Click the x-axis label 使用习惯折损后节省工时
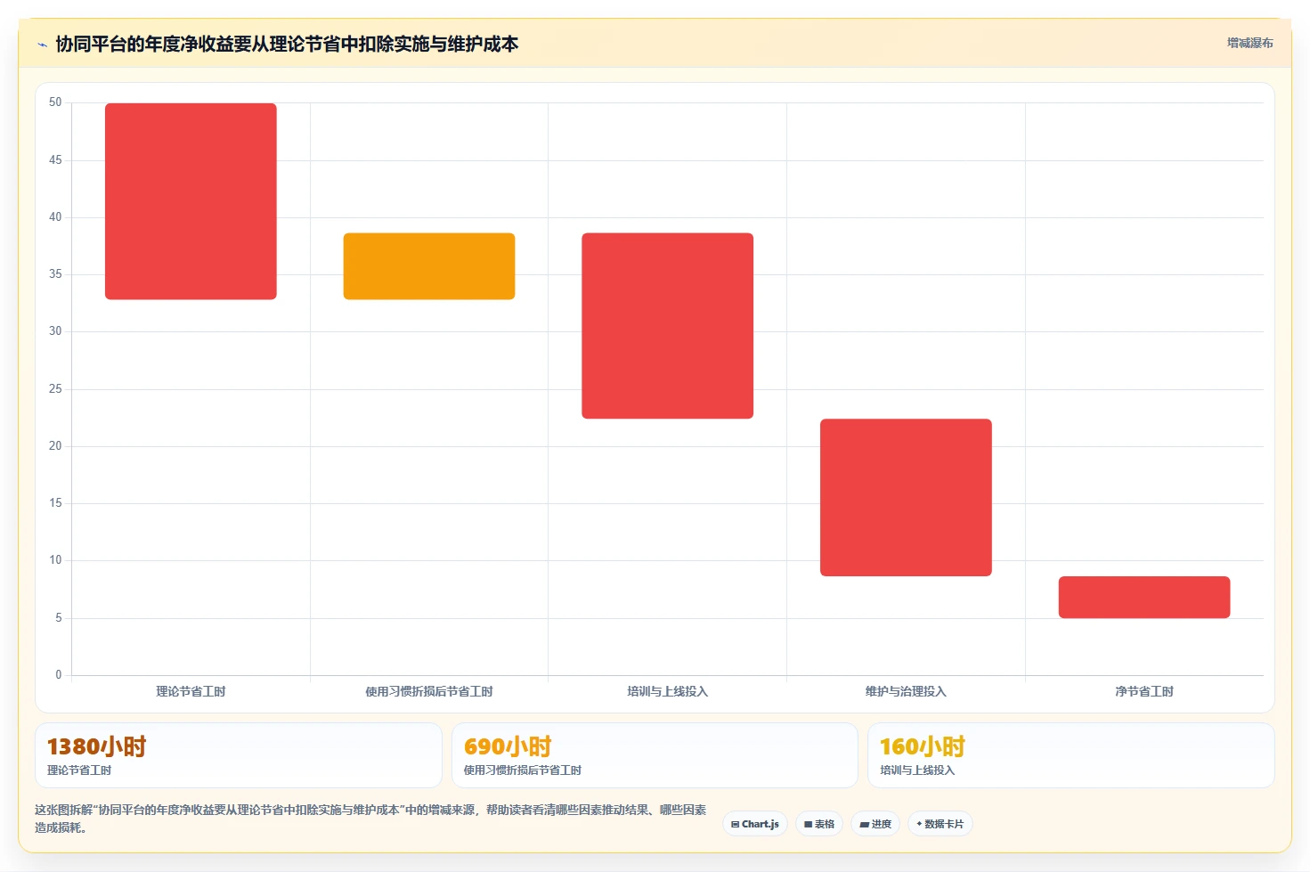The height and width of the screenshot is (872, 1310). coord(429,691)
